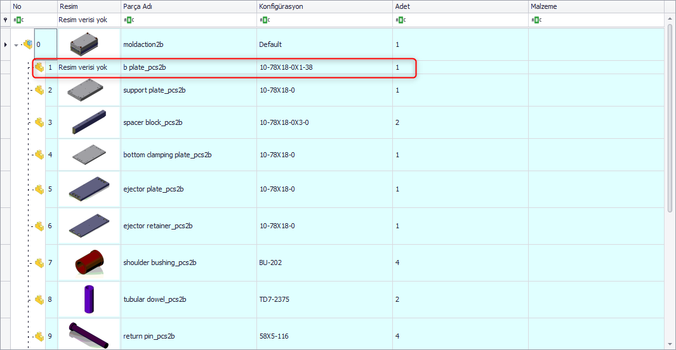Select the '10-78X18-0X1-38' configuration cell

324,67
